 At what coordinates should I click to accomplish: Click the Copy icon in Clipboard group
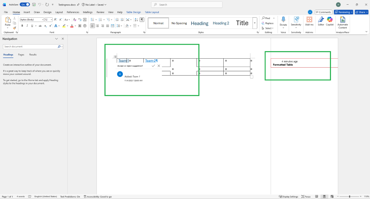pyautogui.click(x=14, y=23)
